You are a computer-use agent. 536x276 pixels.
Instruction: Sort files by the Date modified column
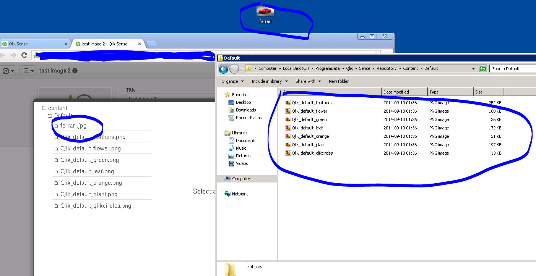coord(404,92)
